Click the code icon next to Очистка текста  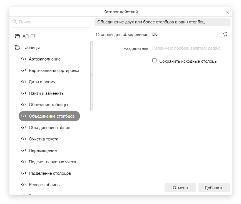pyautogui.click(x=24, y=139)
